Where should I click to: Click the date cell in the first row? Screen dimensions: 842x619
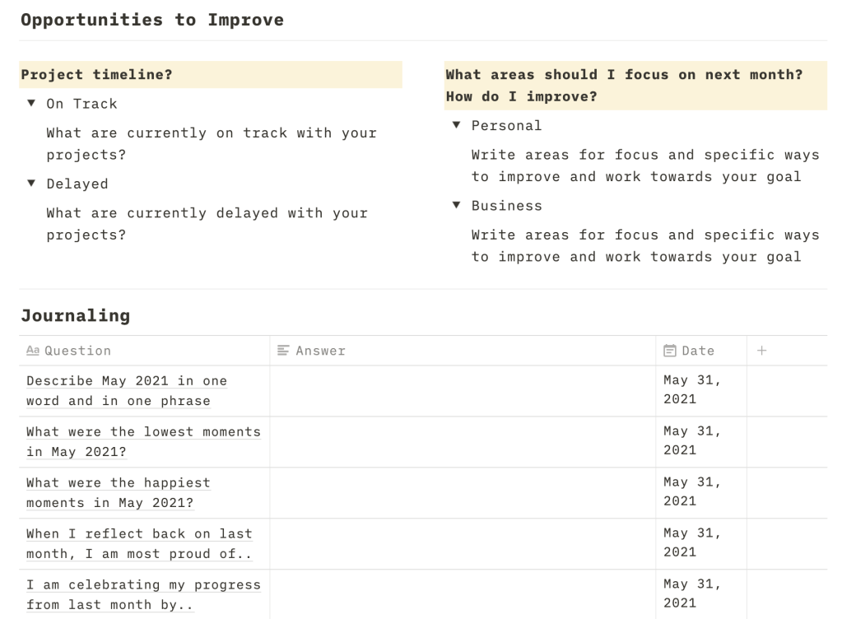700,391
